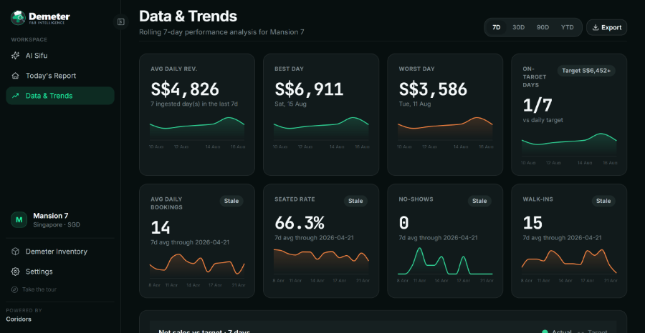Click the Export download icon
The image size is (645, 333).
click(596, 27)
